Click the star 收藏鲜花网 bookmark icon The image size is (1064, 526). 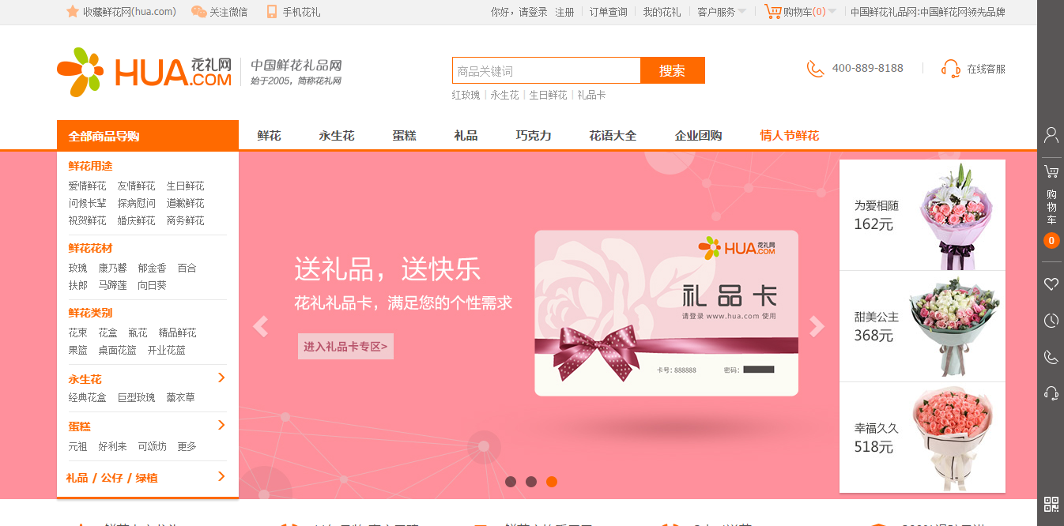click(73, 12)
